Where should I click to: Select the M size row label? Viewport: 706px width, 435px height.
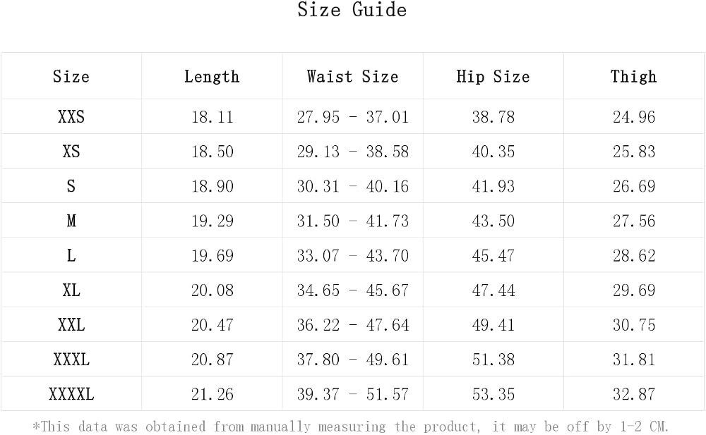71,221
